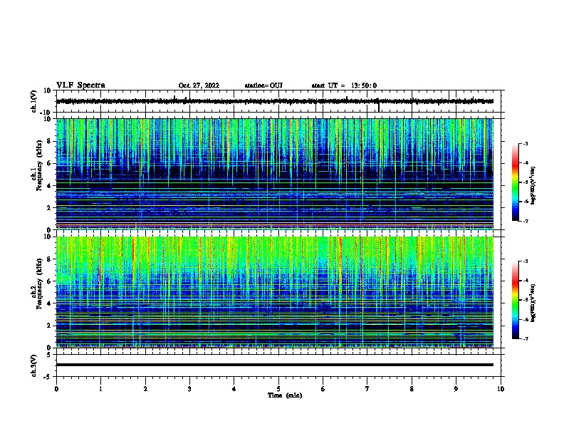
Task: Select the date text "Oct. 27, 2022"
Action: click(x=199, y=85)
